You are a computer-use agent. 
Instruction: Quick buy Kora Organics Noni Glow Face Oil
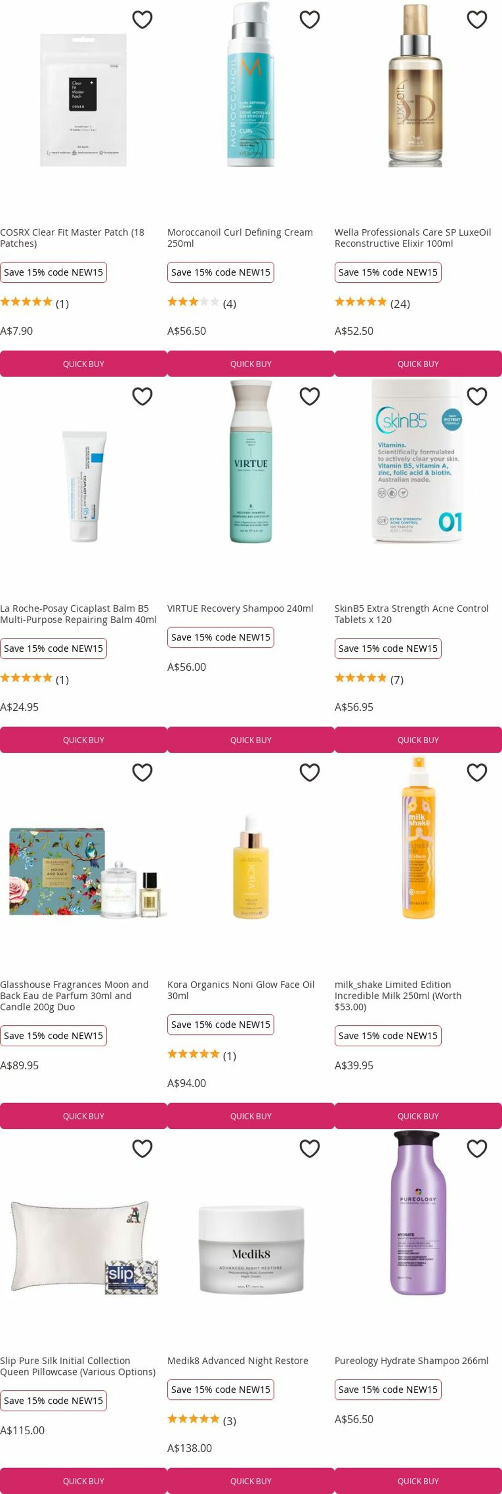point(251,1116)
